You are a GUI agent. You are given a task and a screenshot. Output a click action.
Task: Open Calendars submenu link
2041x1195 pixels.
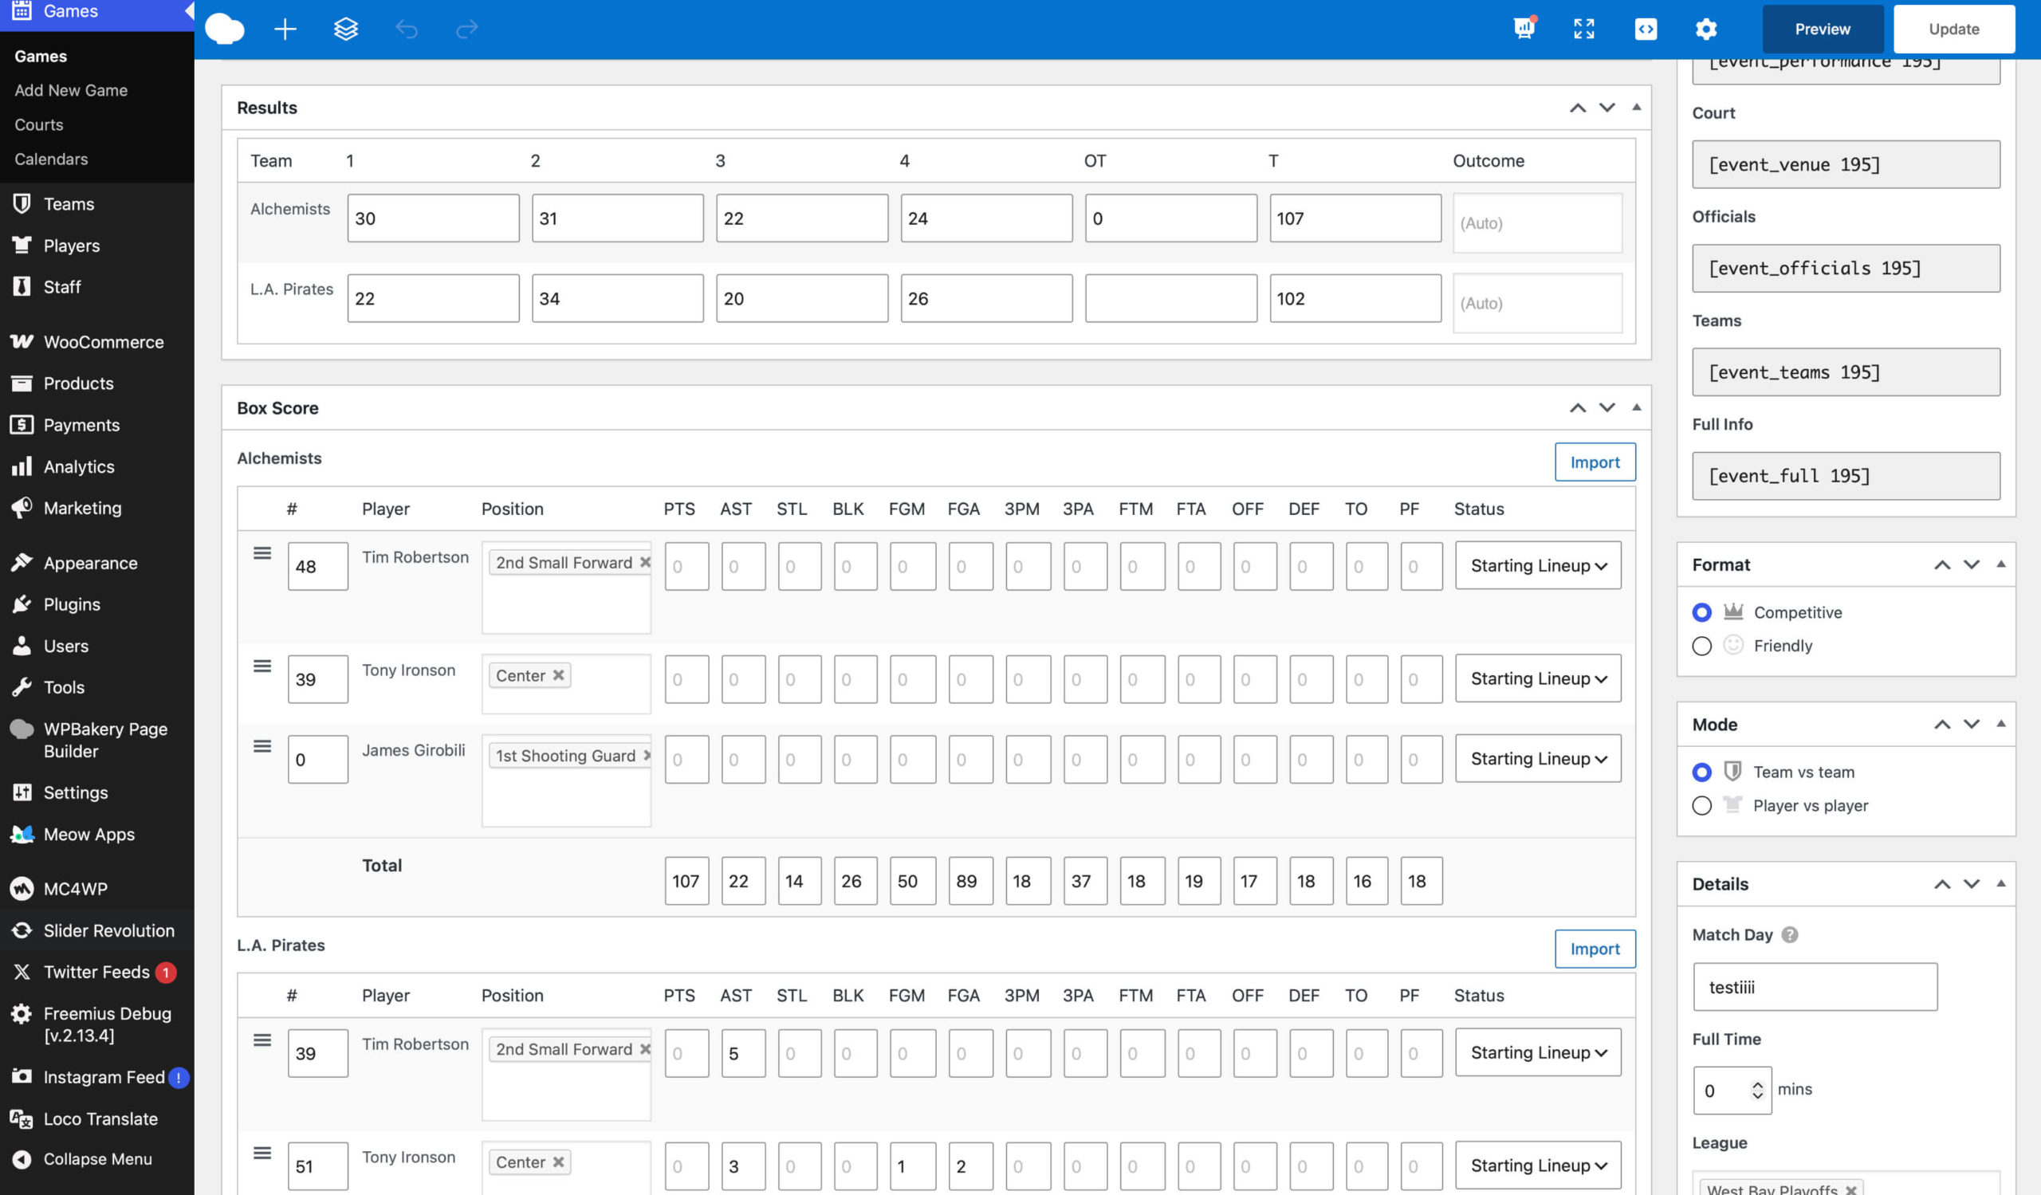point(51,159)
